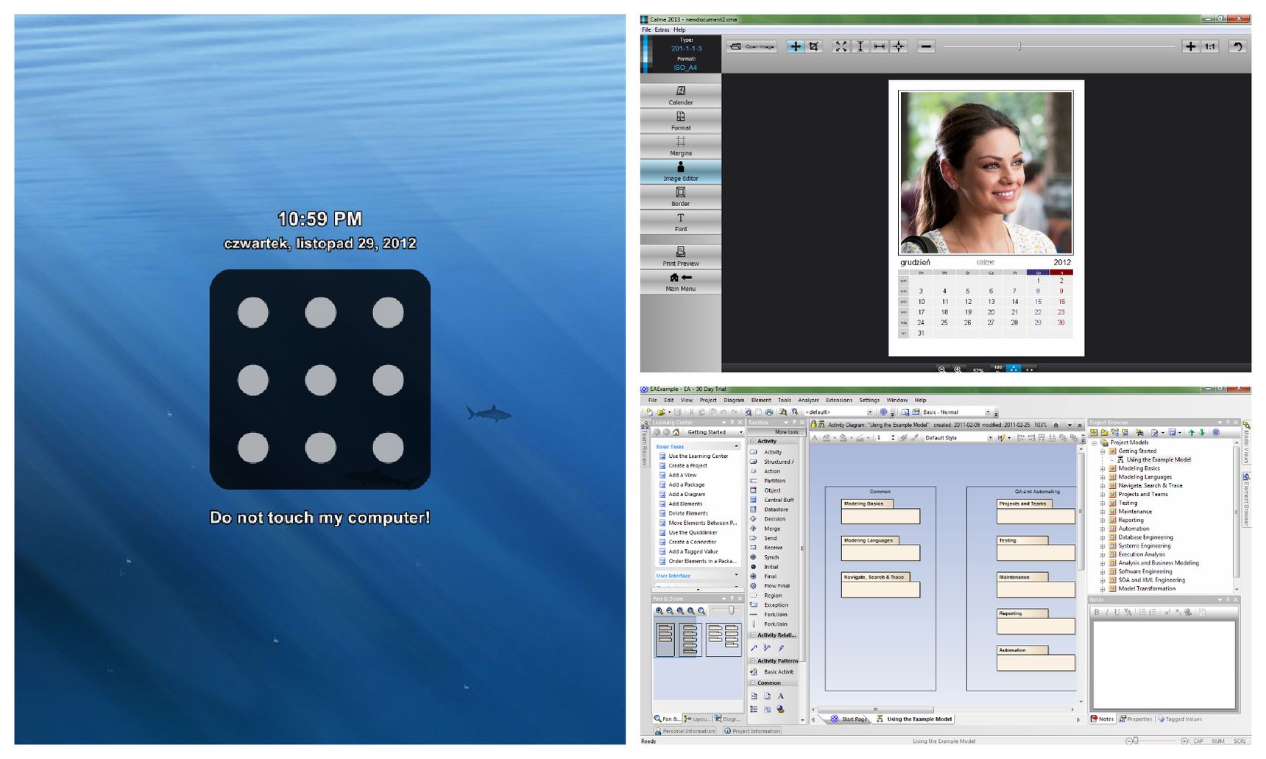
Task: Adjust the Pan & Zoom slider in EA
Action: [731, 610]
